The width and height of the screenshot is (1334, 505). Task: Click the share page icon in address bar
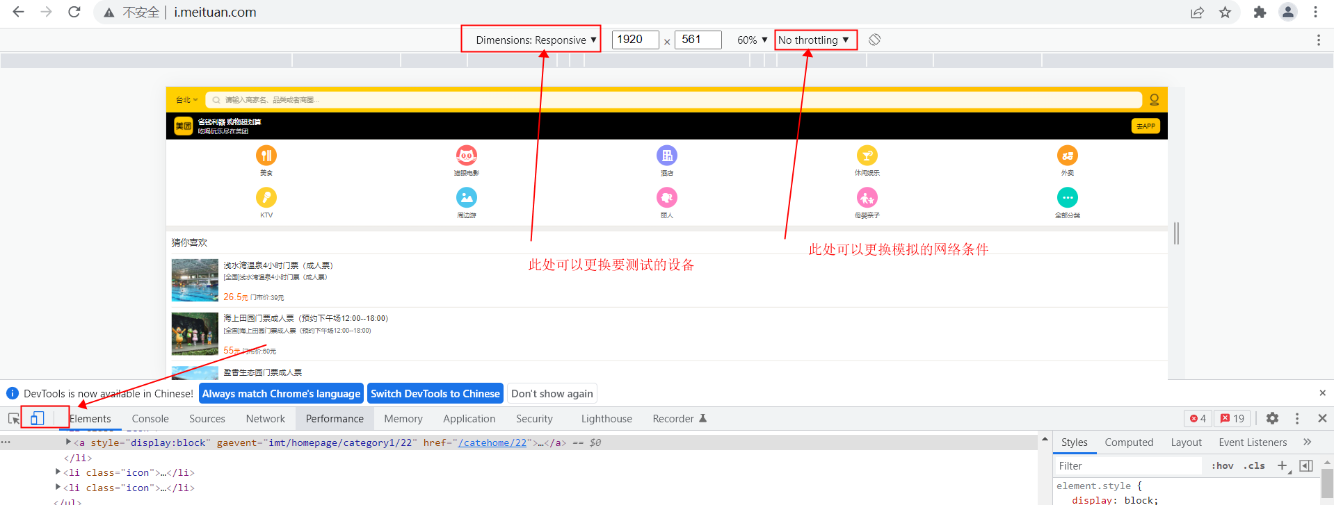(1197, 12)
